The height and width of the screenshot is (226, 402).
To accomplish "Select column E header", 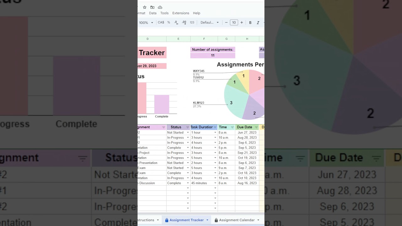I will pos(178,39).
